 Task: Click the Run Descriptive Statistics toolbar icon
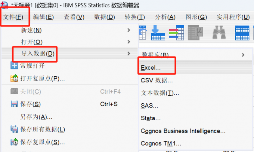pyautogui.click(x=195, y=33)
